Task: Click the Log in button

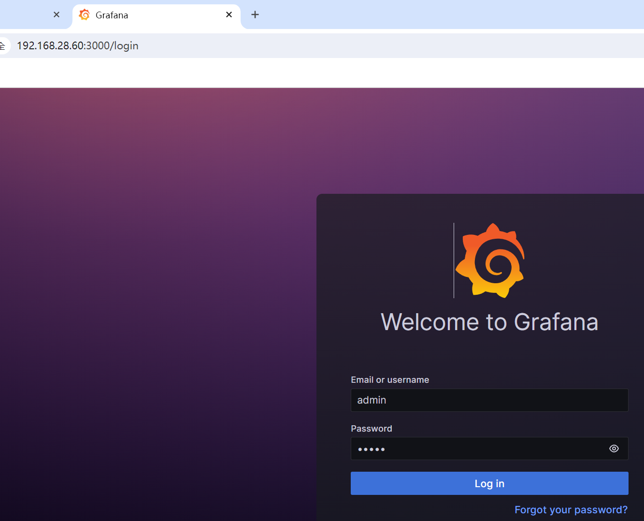Action: click(x=489, y=483)
